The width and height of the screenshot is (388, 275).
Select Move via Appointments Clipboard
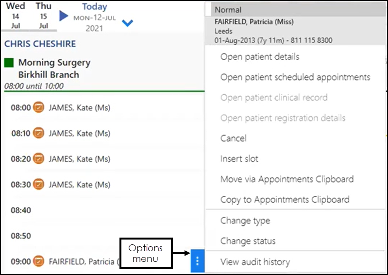coord(287,179)
